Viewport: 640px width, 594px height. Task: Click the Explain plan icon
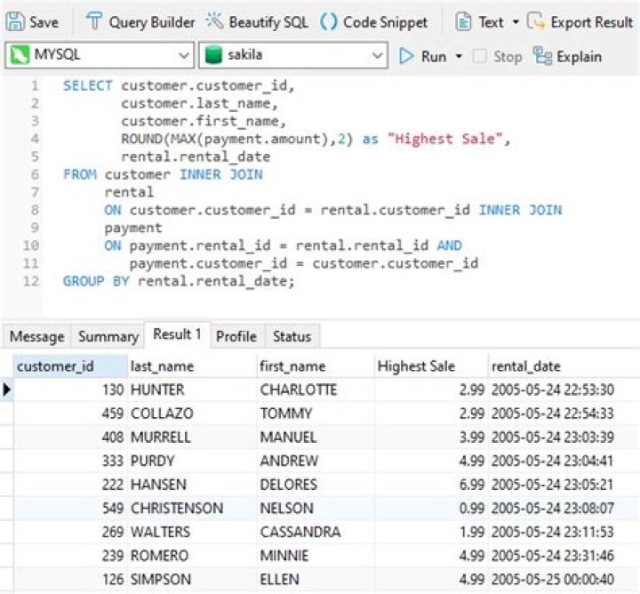click(542, 56)
